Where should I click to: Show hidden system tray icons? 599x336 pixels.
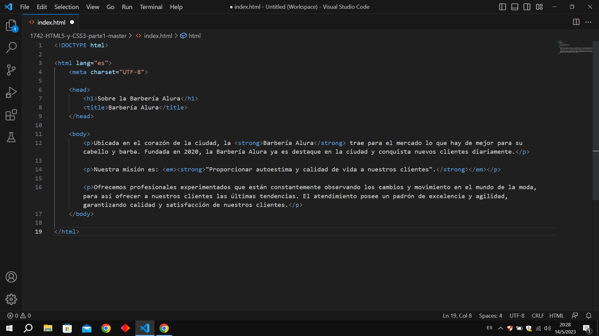500,328
